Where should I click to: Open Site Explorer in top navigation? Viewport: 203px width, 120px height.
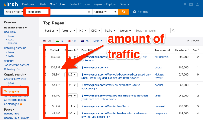point(58,4)
